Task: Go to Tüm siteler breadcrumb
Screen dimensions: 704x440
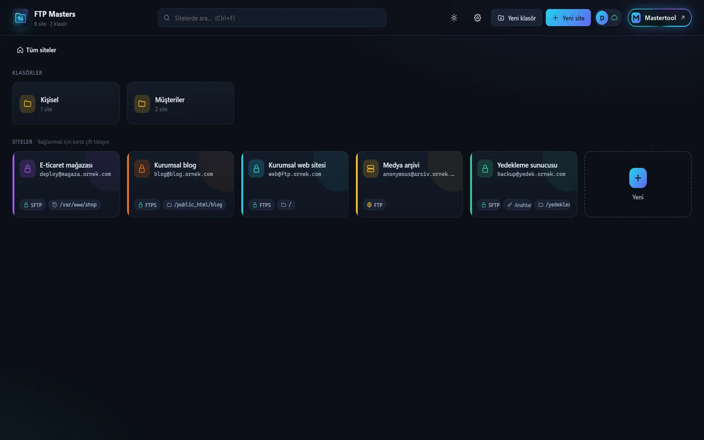Action: [x=37, y=50]
